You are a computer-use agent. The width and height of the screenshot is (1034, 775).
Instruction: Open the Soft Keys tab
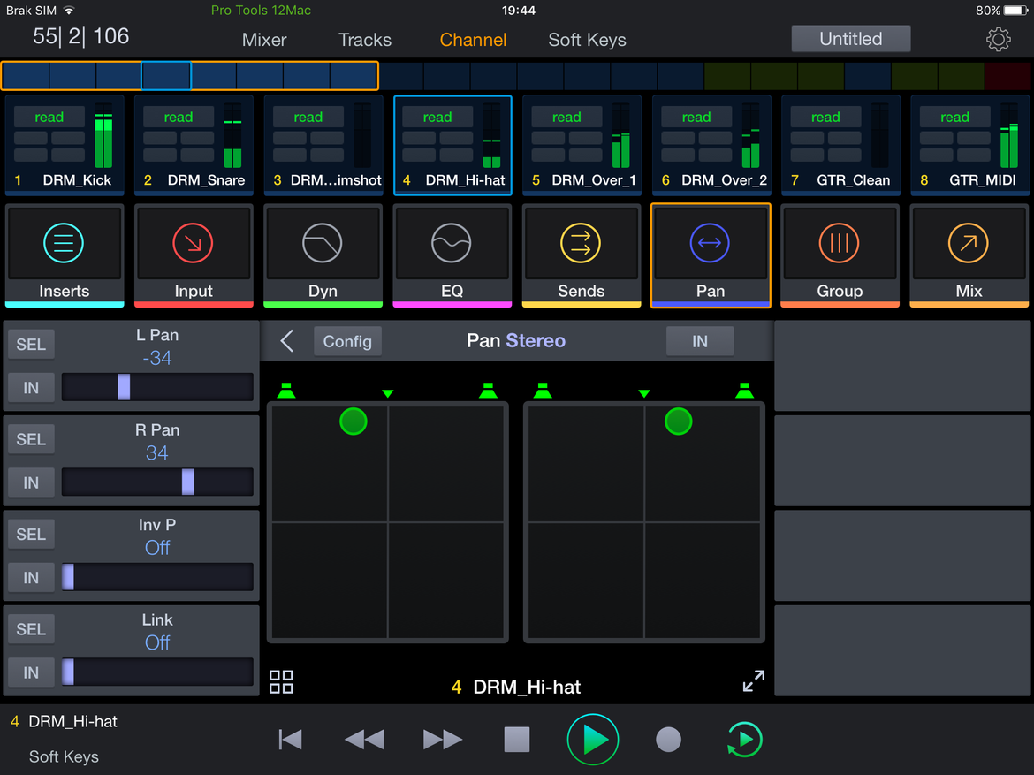click(587, 40)
